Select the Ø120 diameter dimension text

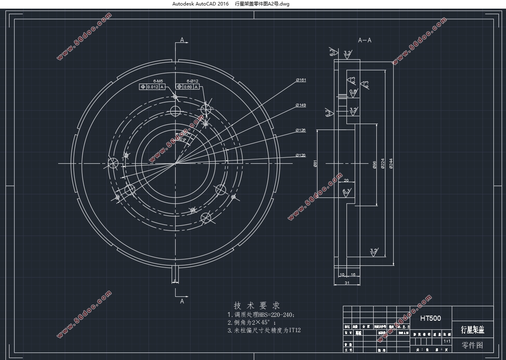(301, 155)
